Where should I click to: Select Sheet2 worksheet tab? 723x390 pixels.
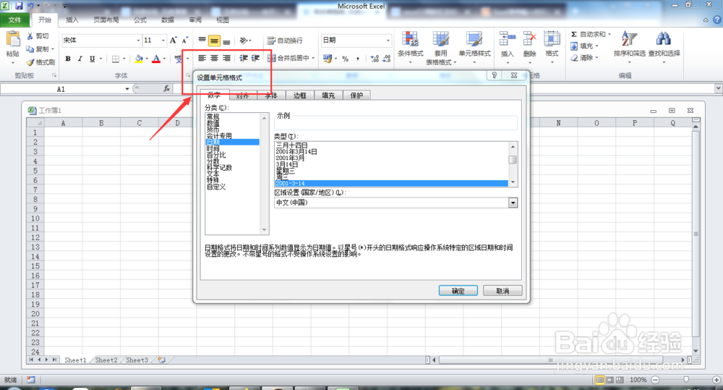(106, 360)
